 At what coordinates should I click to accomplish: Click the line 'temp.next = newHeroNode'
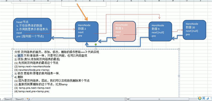(x=32, y=66)
